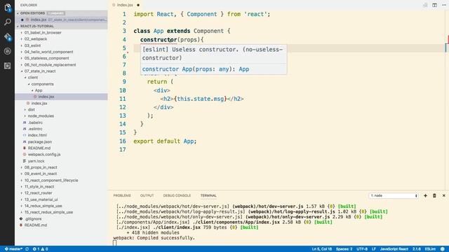
Task: Kill the terminal with trash icon
Action: click(x=434, y=196)
